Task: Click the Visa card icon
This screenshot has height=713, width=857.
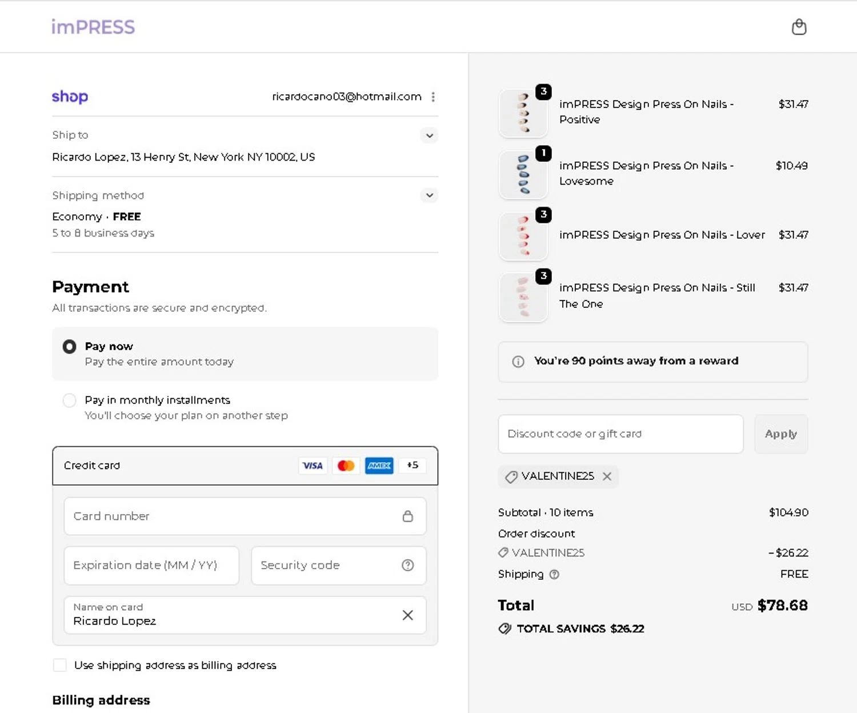Action: (313, 466)
